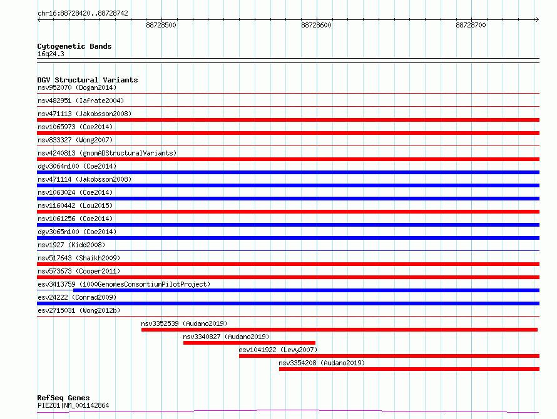Click the red bar under nsv517643 (Shaikh2009)

288,264
